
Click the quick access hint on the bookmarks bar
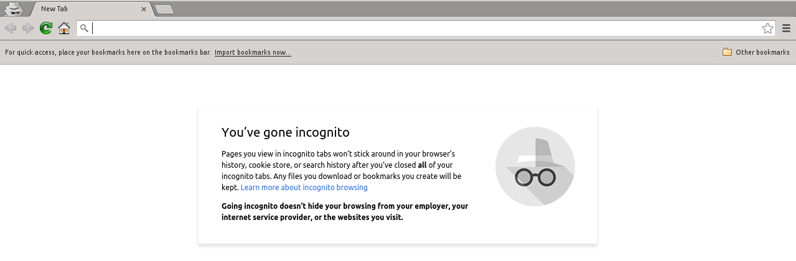pos(108,52)
